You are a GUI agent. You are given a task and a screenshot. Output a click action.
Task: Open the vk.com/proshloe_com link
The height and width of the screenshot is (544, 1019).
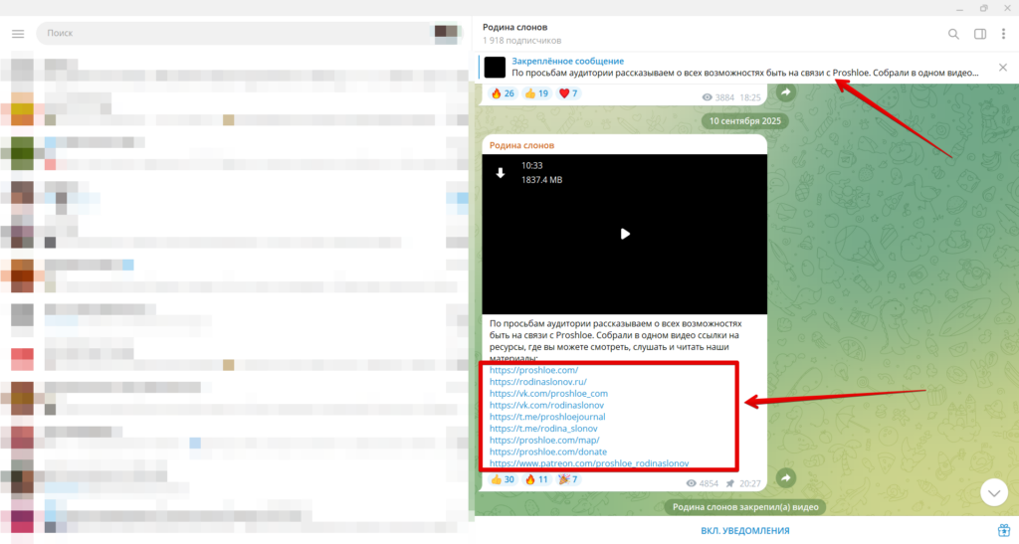[x=548, y=394]
